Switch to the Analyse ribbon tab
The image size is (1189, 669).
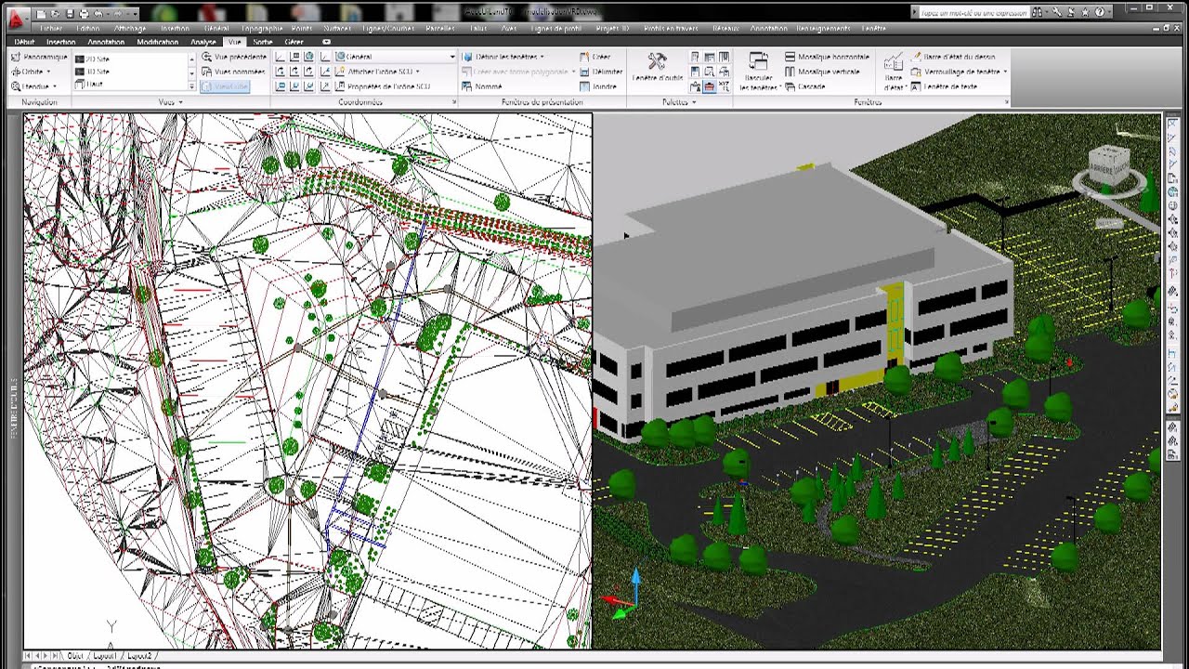[x=203, y=42]
